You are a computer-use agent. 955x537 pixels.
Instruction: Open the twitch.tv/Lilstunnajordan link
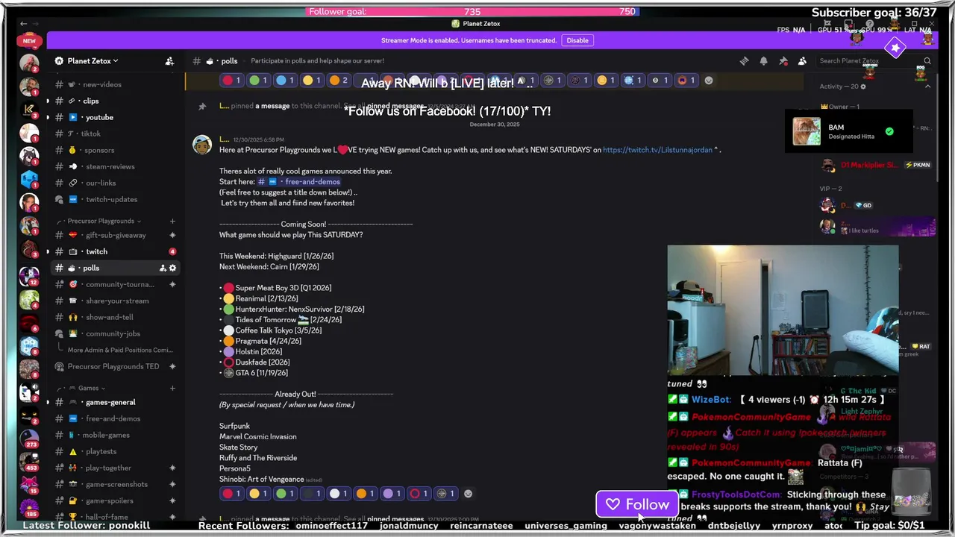coord(657,150)
